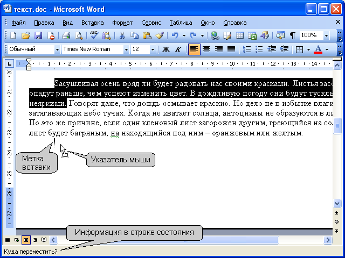
Task: Click the Permission icon next to Save
Action: pyautogui.click(x=51, y=35)
